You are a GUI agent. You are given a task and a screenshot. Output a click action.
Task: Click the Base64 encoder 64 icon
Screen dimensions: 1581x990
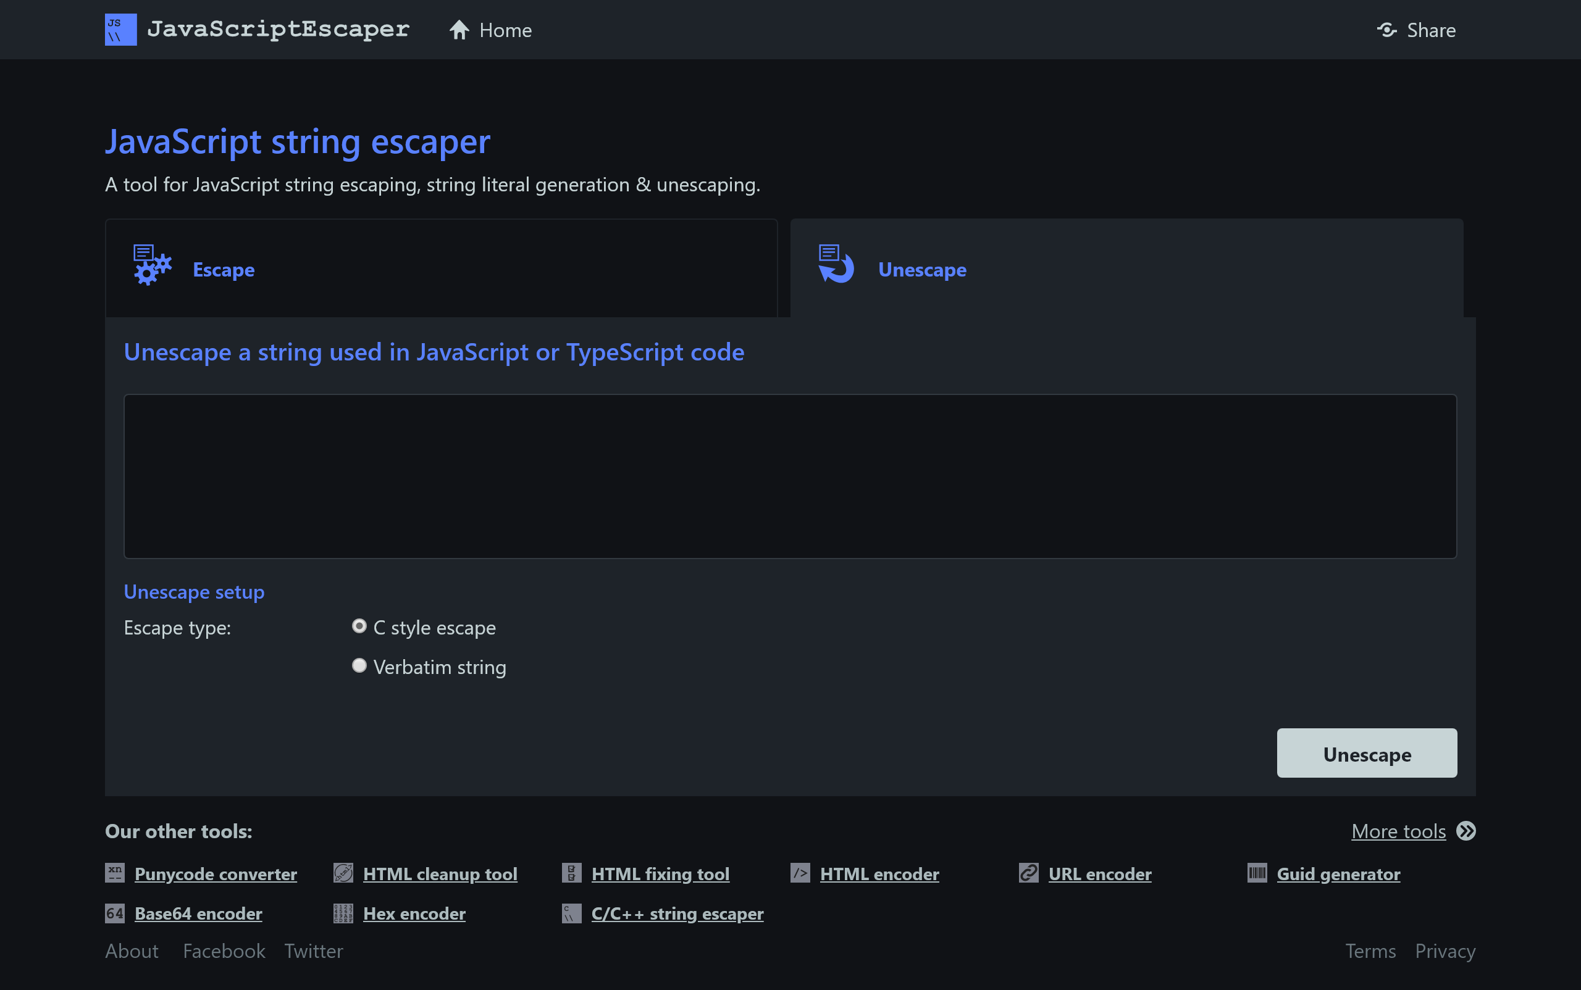click(115, 913)
